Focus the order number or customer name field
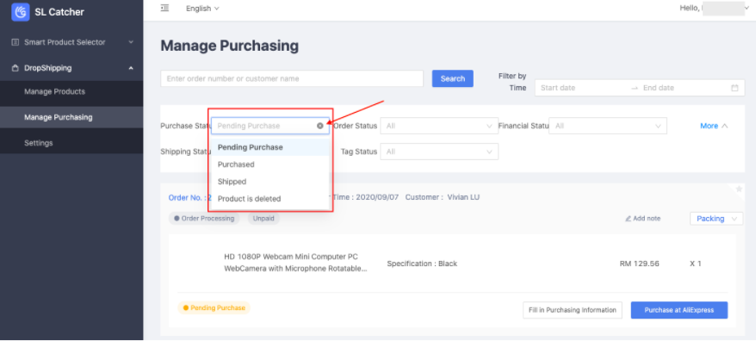 [x=292, y=78]
